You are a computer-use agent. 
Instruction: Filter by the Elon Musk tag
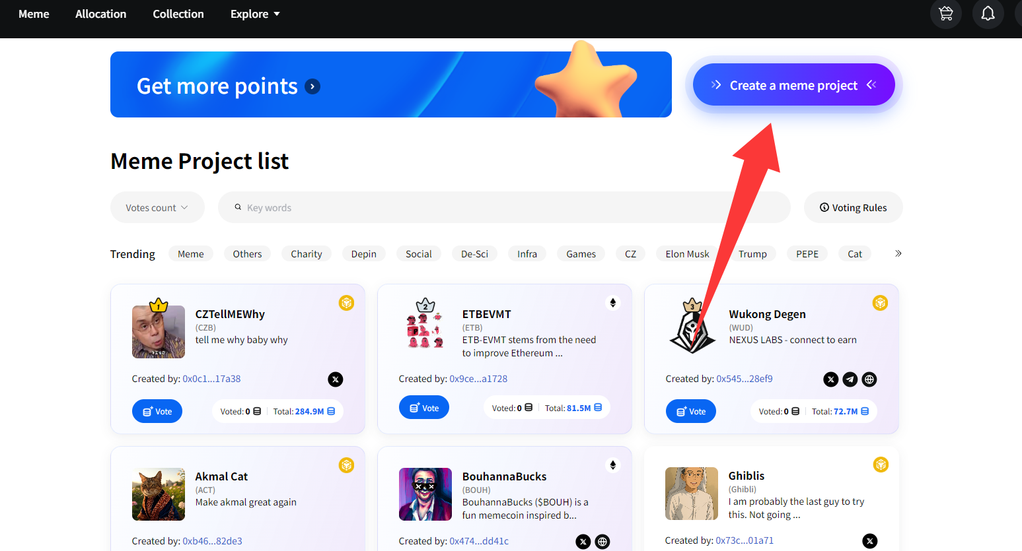(x=687, y=254)
